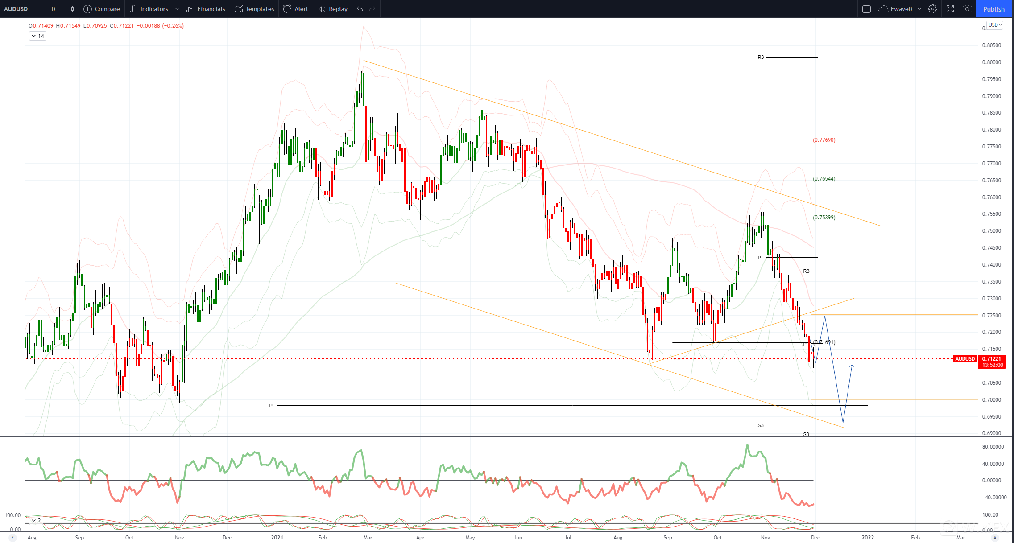Viewport: 1014px width, 543px height.
Task: Open chart settings gear
Action: click(x=933, y=9)
